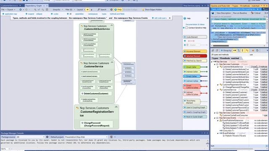This screenshot has width=269, height=151.
Task: Open the File menu in graph toolbar
Action: (4, 10)
